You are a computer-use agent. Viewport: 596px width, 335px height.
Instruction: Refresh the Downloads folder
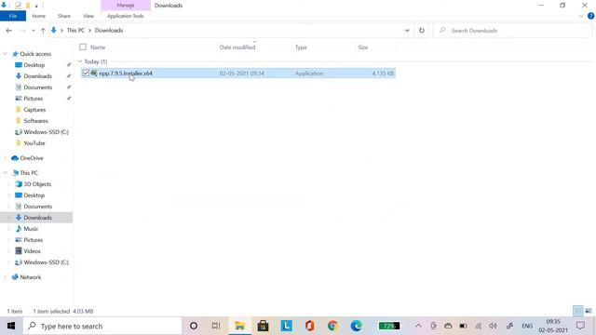422,31
